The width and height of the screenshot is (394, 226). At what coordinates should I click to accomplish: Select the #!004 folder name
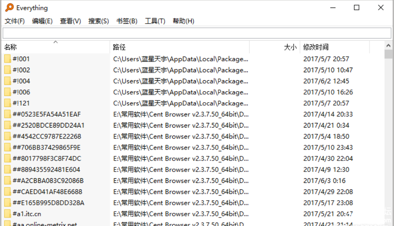[22, 81]
